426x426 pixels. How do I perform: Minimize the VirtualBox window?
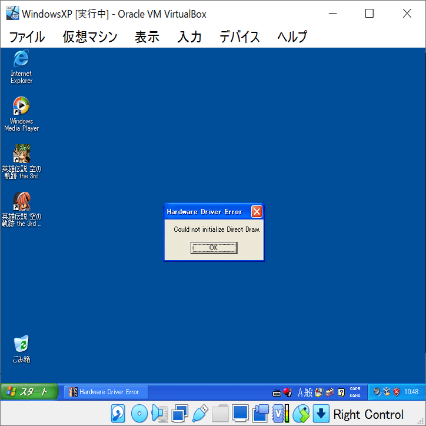pyautogui.click(x=333, y=13)
